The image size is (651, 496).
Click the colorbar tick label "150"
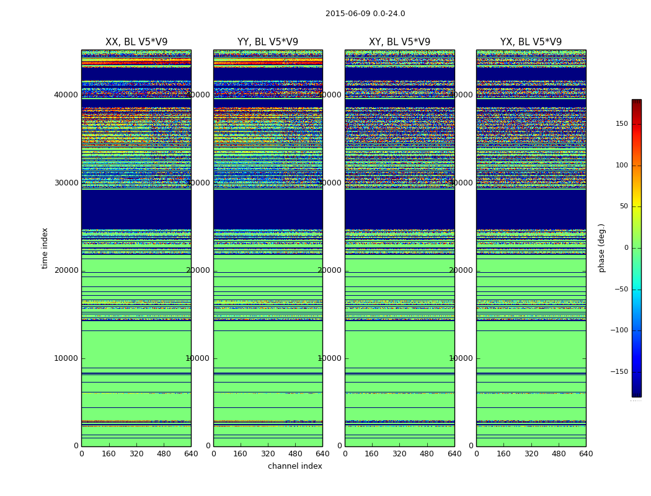pos(621,124)
